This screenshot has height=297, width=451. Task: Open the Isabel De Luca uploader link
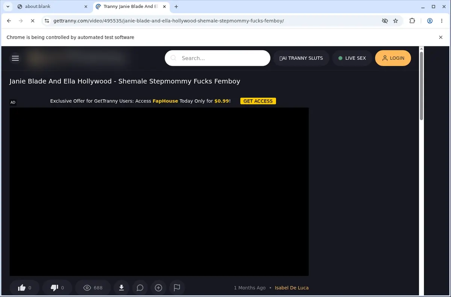pos(292,288)
